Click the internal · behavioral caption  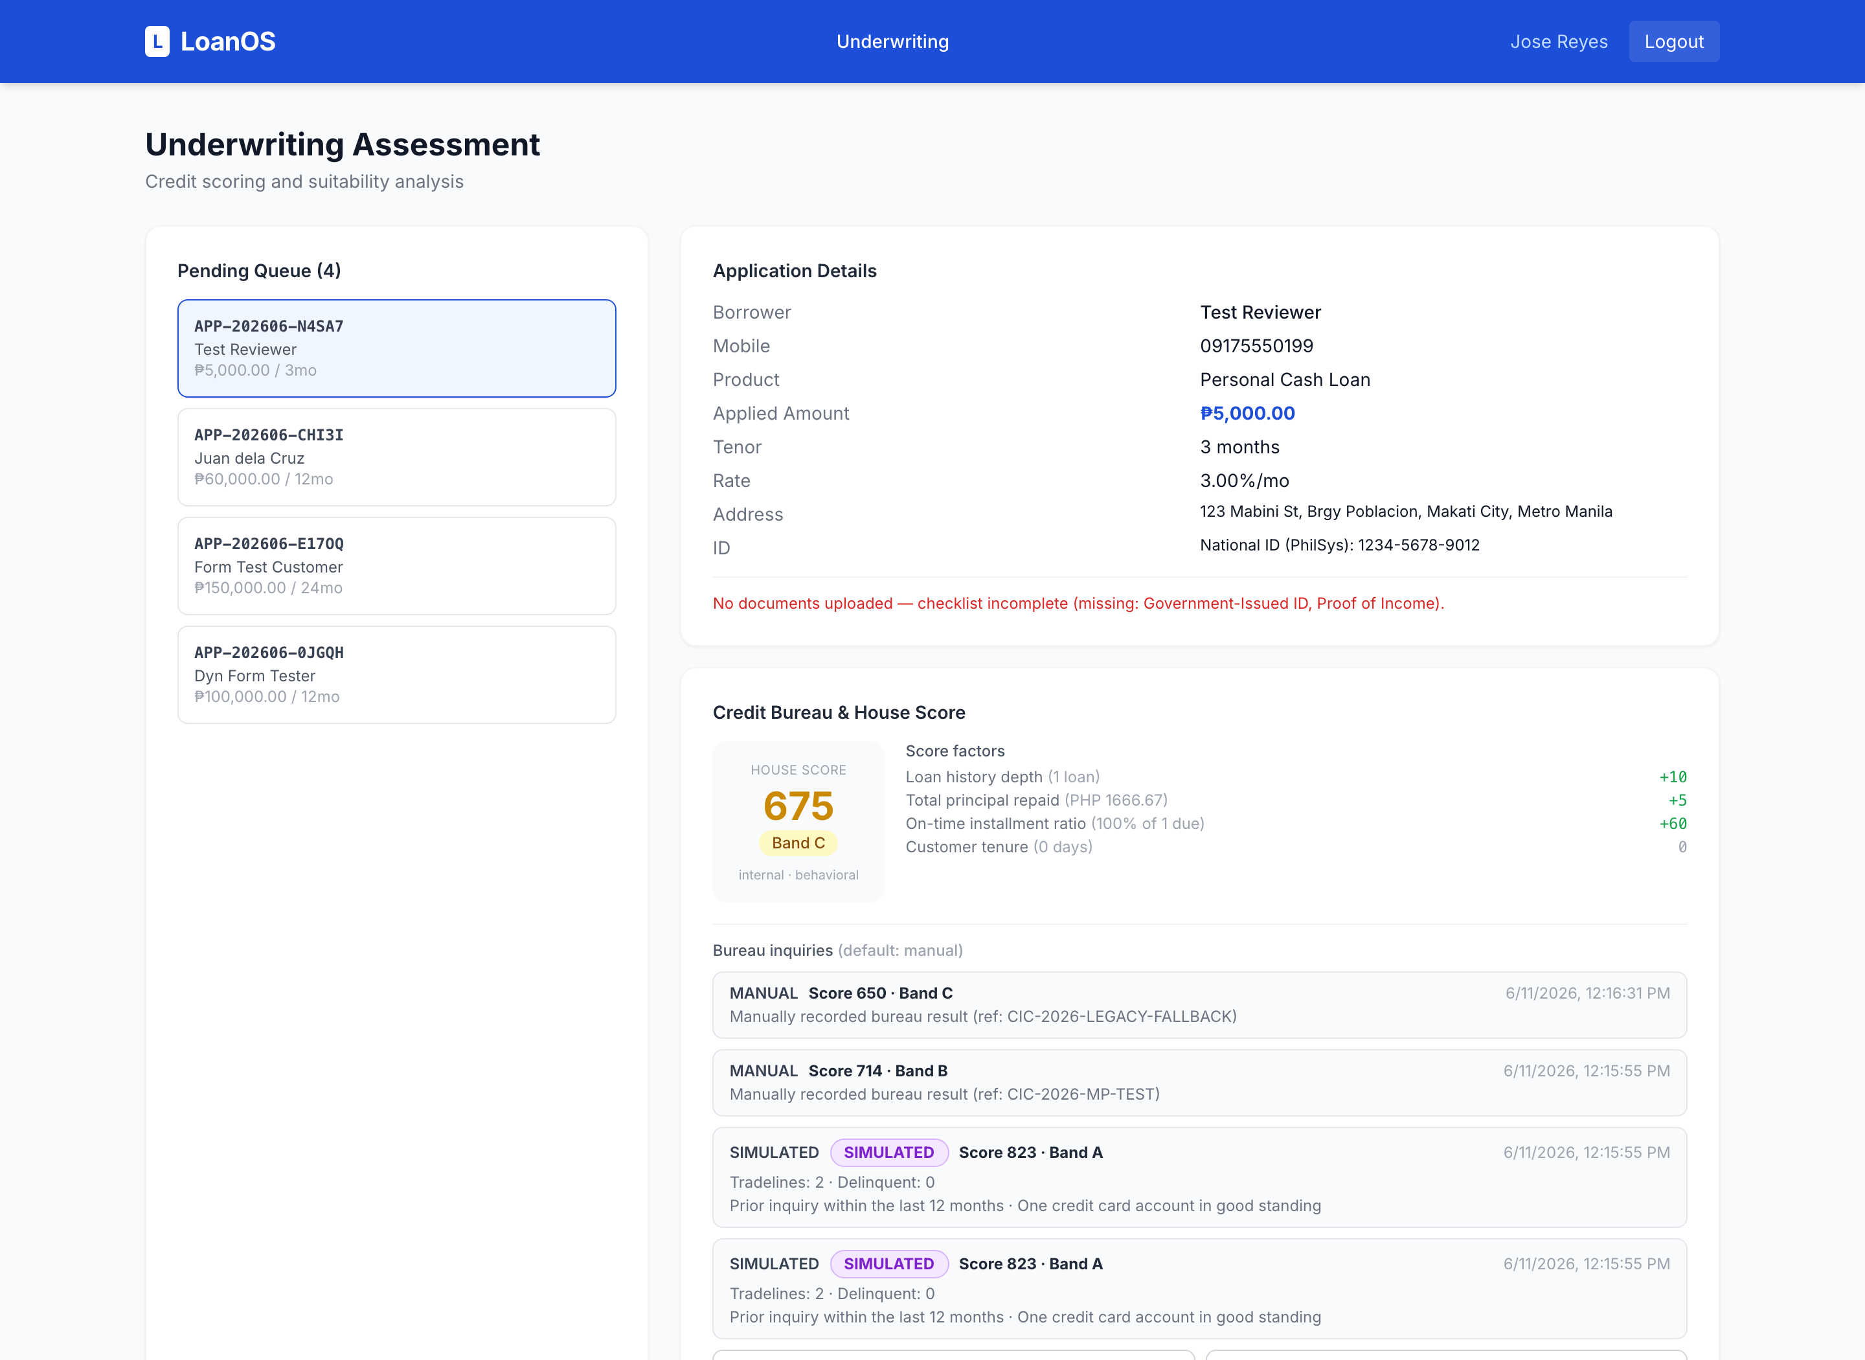[x=798, y=875]
